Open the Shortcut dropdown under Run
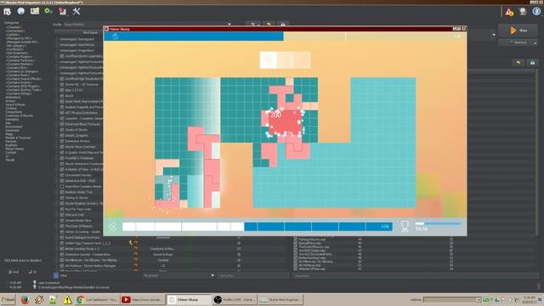 click(x=518, y=42)
